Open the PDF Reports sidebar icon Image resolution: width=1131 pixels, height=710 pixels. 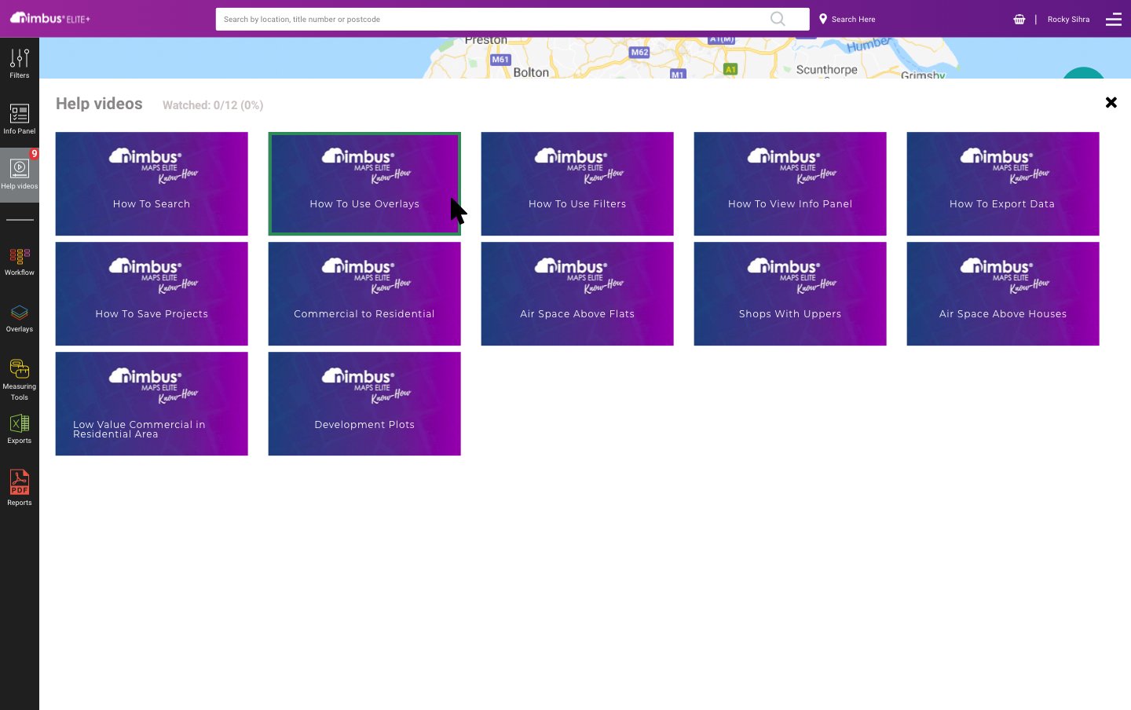[20, 487]
